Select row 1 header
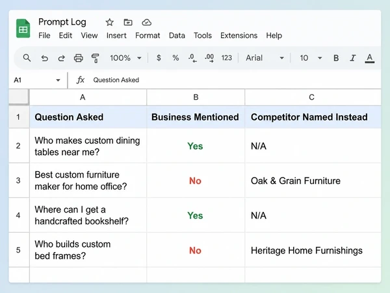This screenshot has height=293, width=390. 19,117
